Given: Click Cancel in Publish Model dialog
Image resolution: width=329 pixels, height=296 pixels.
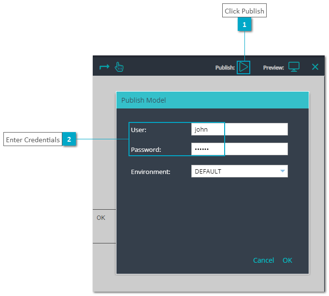Looking at the screenshot, I should 263,260.
